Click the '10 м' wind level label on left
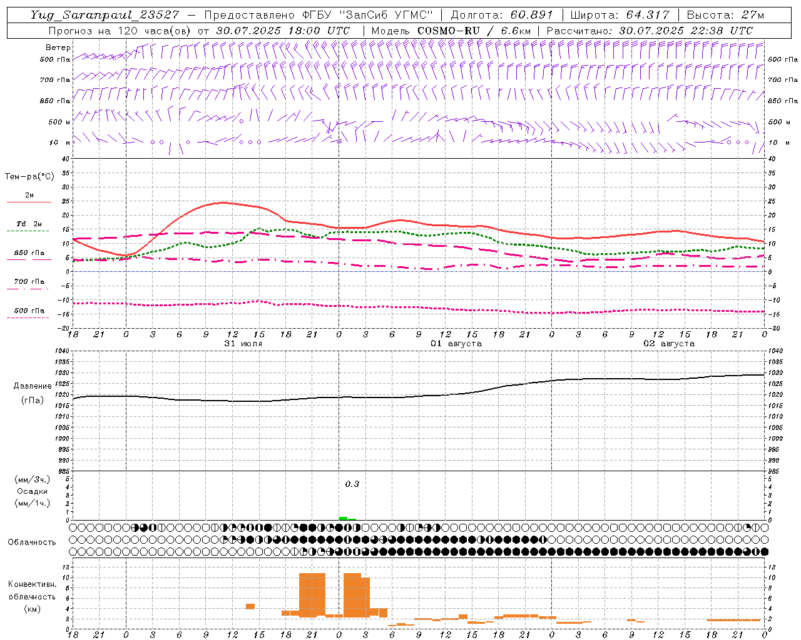 point(59,143)
